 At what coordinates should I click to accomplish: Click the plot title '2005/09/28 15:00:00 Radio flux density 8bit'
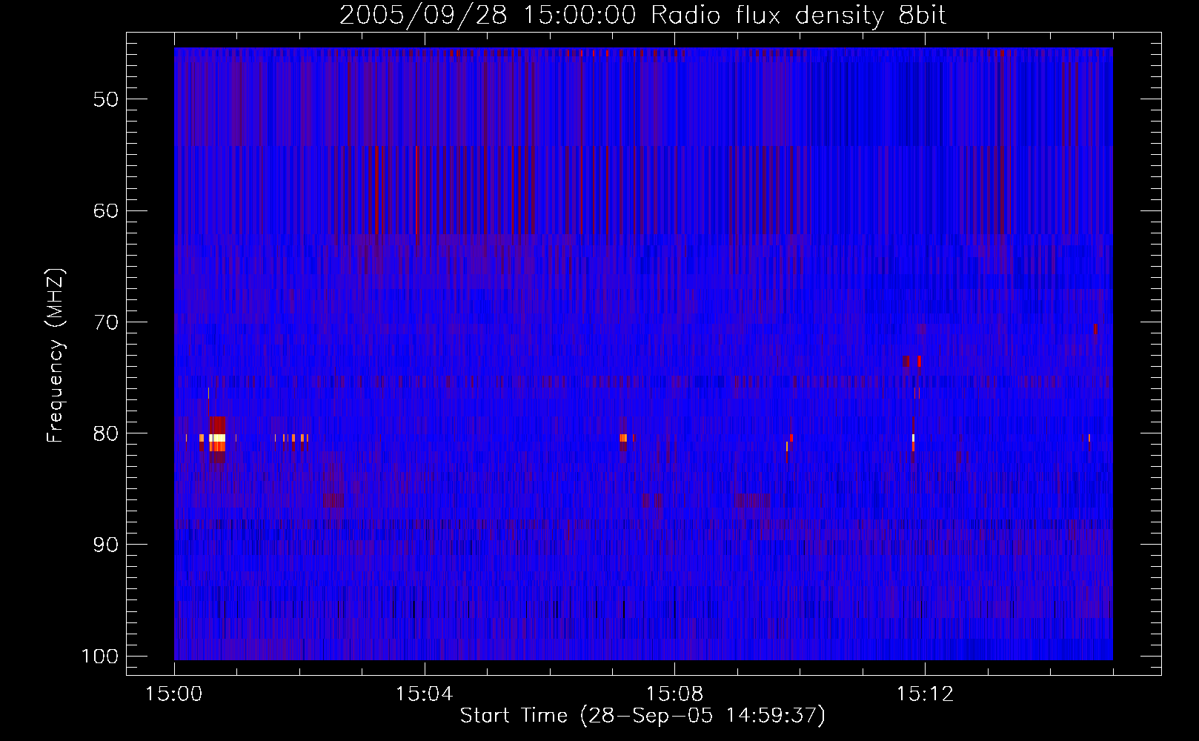(642, 15)
